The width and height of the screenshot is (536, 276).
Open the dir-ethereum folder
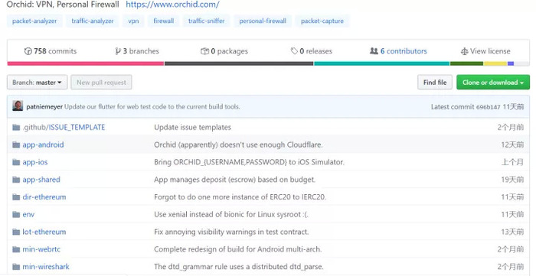[x=44, y=196]
